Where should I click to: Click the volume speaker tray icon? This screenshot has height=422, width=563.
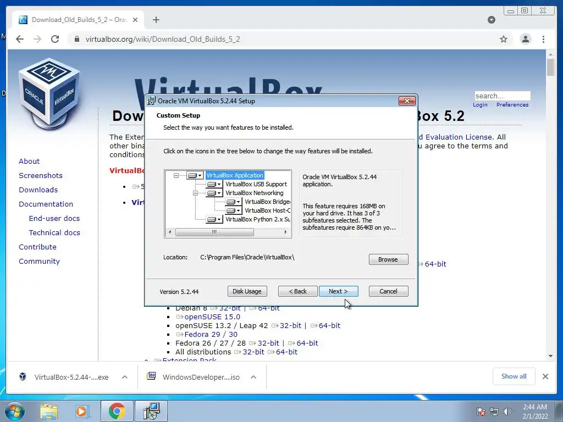pos(507,412)
